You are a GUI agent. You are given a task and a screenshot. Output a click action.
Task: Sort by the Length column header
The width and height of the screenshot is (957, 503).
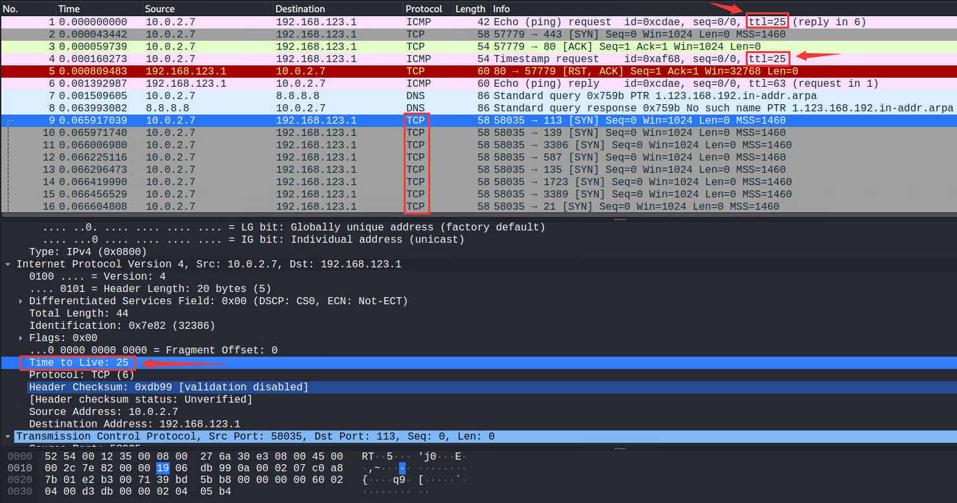coord(471,9)
